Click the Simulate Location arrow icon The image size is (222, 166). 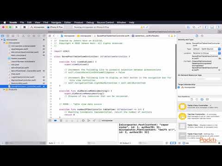coord(94,121)
